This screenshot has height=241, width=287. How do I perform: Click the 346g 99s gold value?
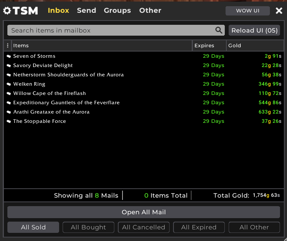point(270,84)
